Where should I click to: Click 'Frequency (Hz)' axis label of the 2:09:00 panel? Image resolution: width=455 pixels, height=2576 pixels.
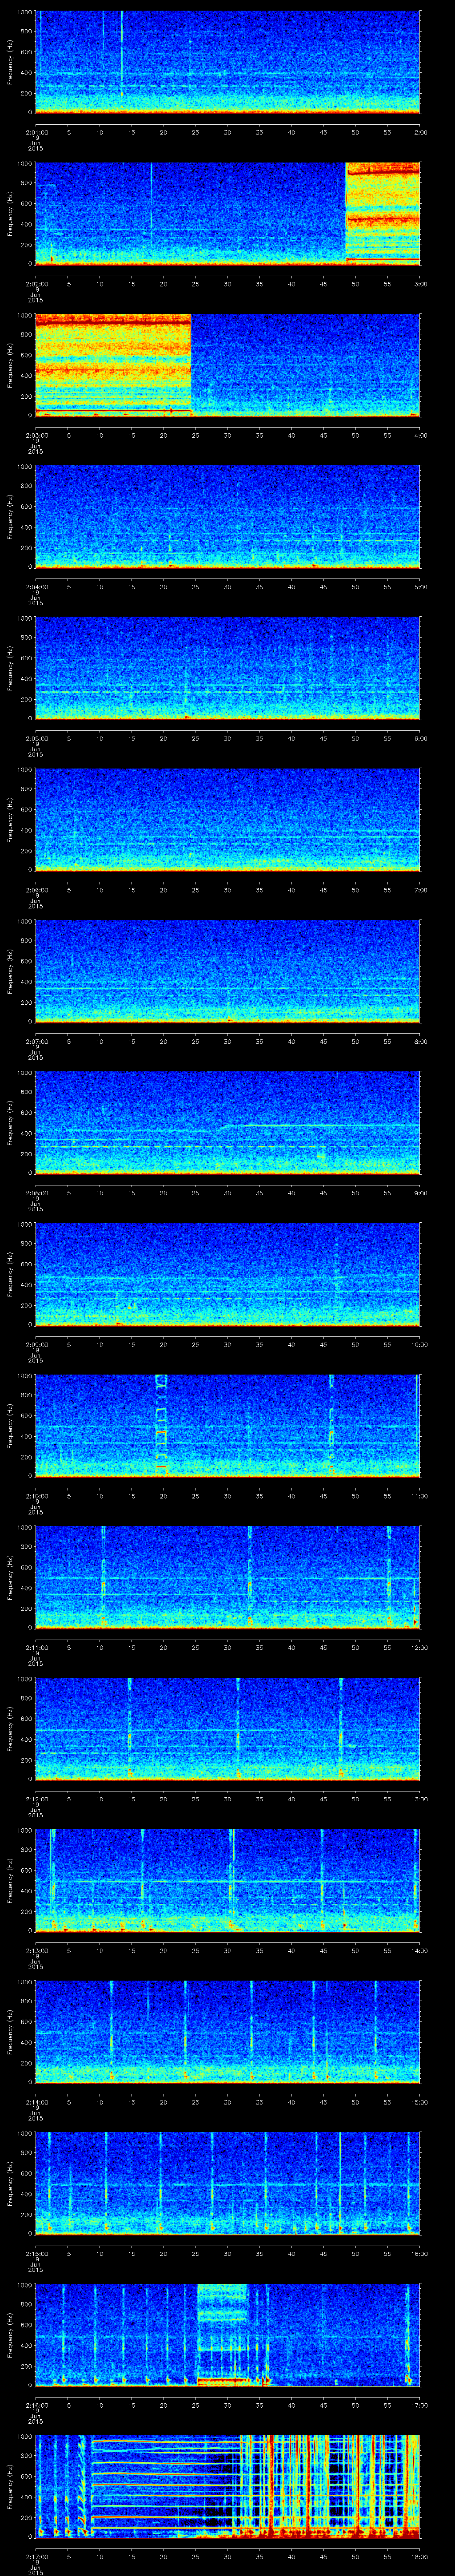pos(10,1274)
